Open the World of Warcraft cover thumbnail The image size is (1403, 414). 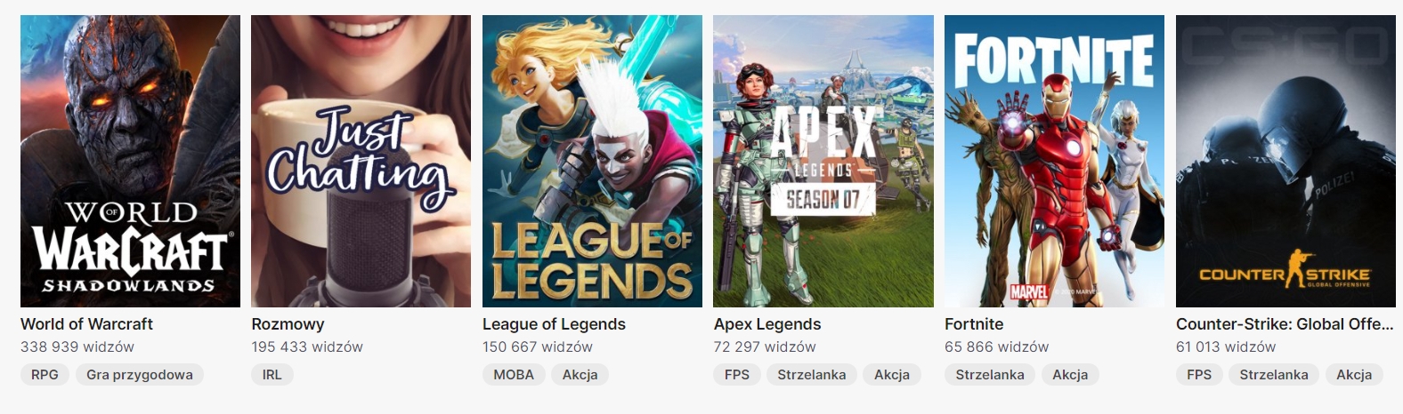[x=130, y=161]
